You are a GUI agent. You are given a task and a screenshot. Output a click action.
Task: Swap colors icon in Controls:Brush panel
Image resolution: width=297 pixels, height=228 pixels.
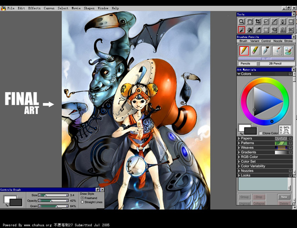pyautogui.click(x=7, y=205)
